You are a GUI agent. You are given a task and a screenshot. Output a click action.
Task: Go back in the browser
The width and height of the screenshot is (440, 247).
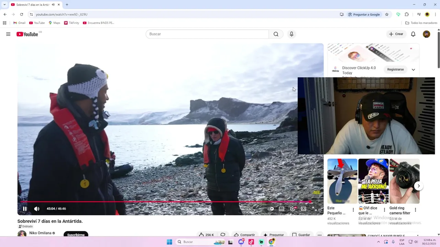[5, 14]
